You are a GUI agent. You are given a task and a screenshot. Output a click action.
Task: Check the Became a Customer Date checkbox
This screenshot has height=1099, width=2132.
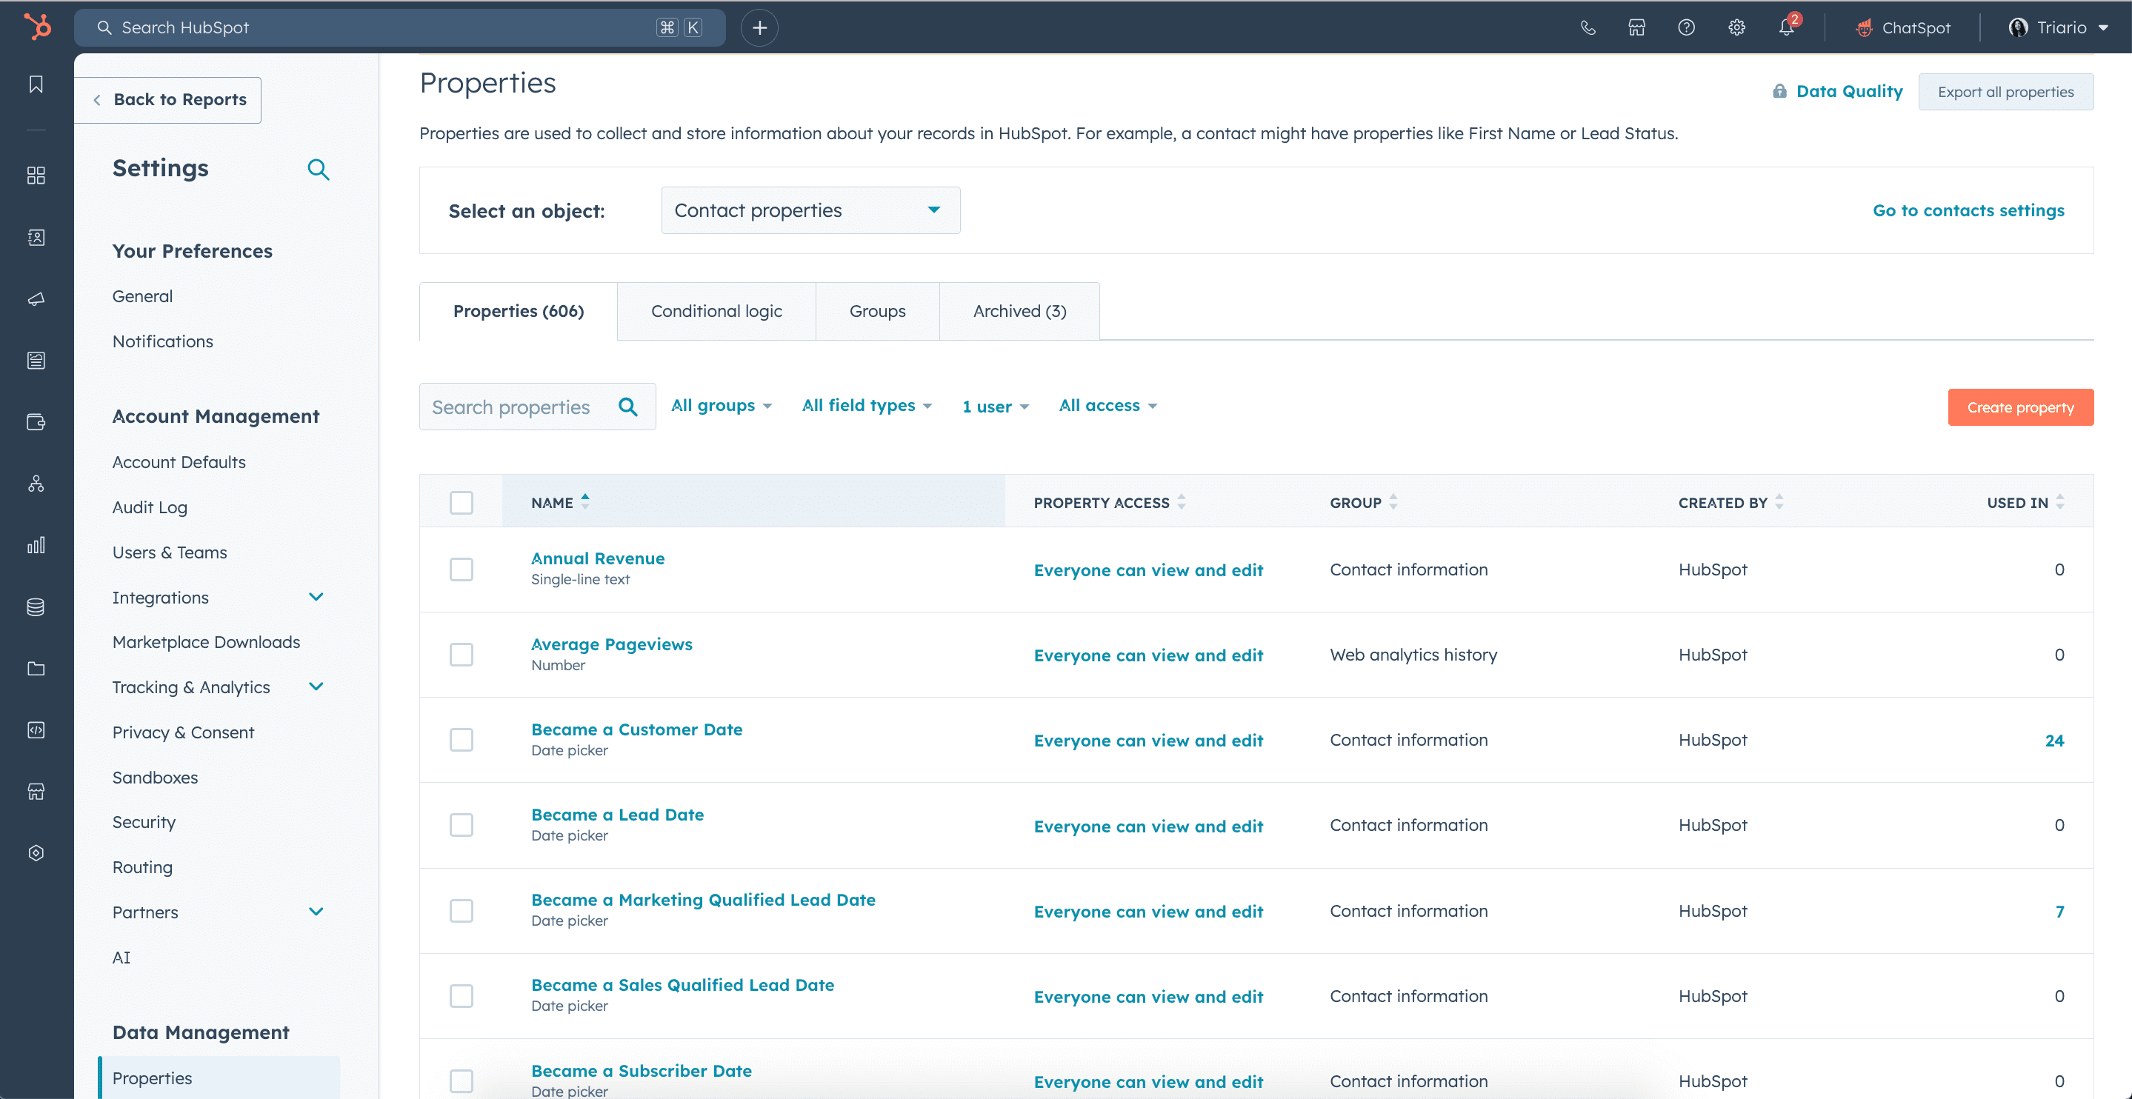(461, 740)
